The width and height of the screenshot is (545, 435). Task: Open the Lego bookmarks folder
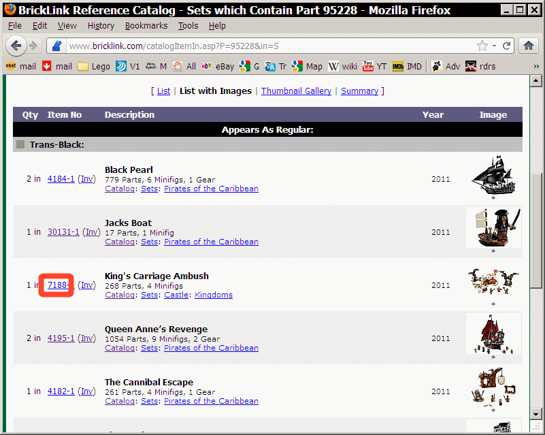coord(94,66)
